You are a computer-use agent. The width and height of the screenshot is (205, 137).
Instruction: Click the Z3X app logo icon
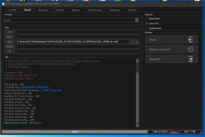pyautogui.click(x=3, y=4)
